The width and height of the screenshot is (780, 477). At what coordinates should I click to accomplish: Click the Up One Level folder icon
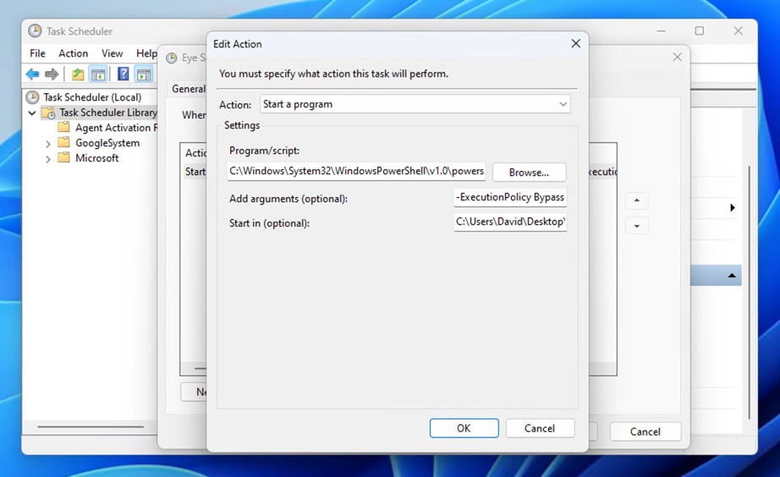pos(78,74)
